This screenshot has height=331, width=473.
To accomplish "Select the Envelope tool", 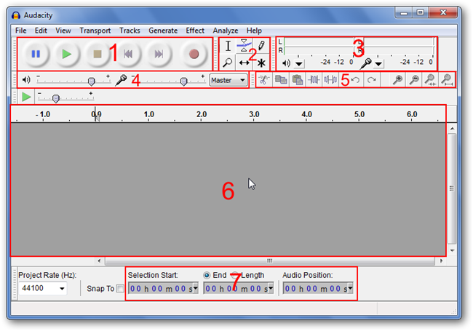I will pyautogui.click(x=244, y=46).
